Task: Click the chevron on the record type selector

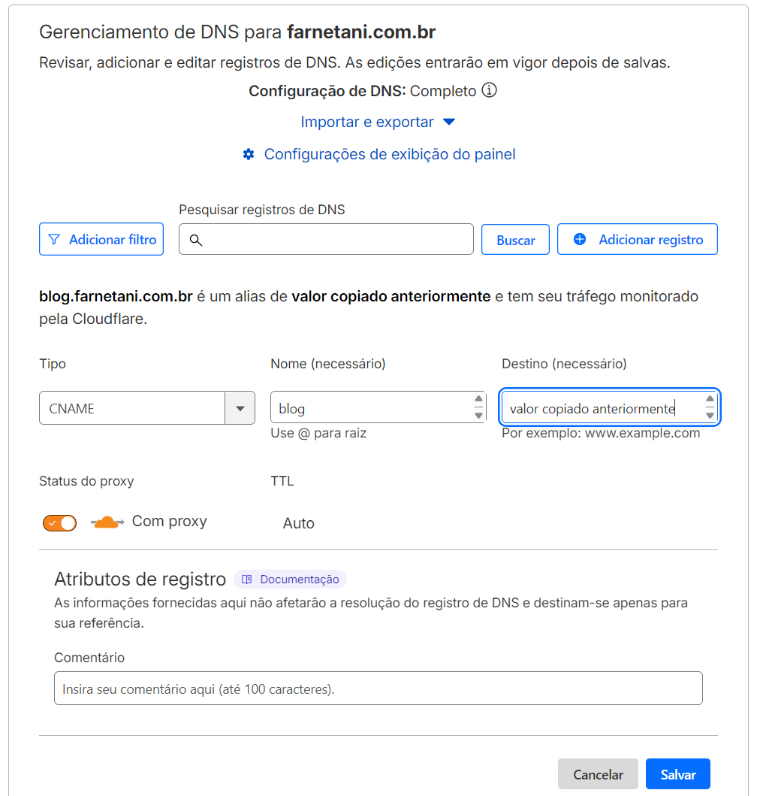Action: click(240, 407)
